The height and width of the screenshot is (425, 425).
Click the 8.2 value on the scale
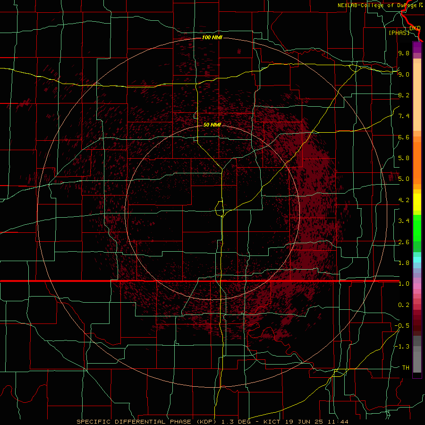coord(404,95)
